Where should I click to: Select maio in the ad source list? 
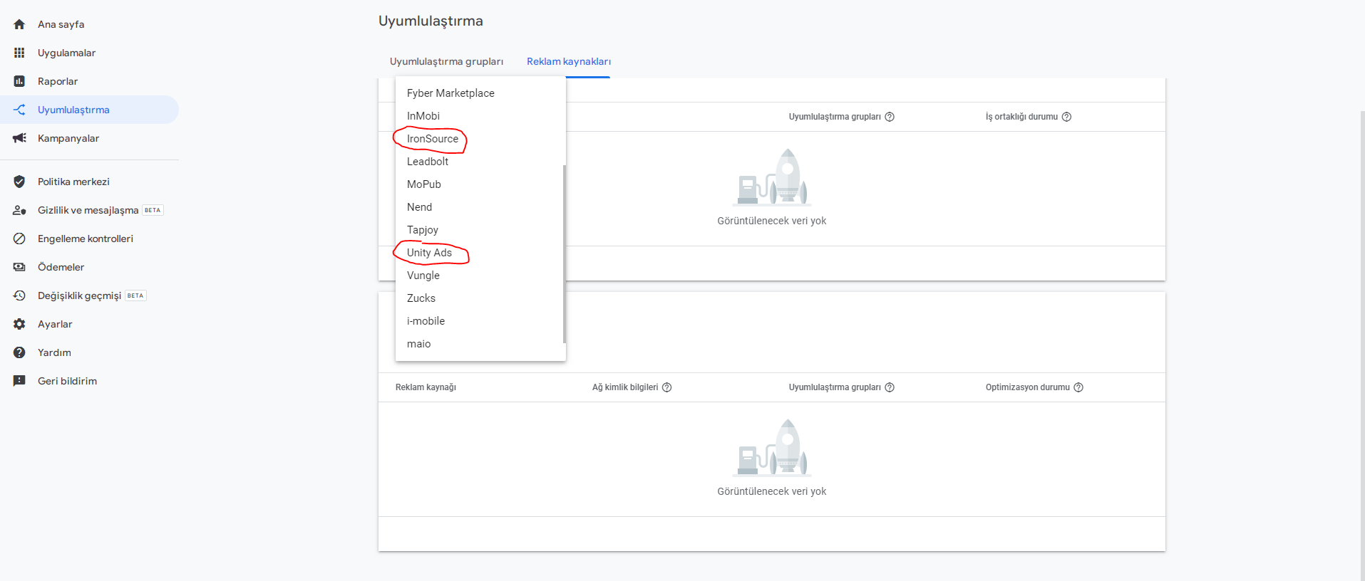[480, 344]
